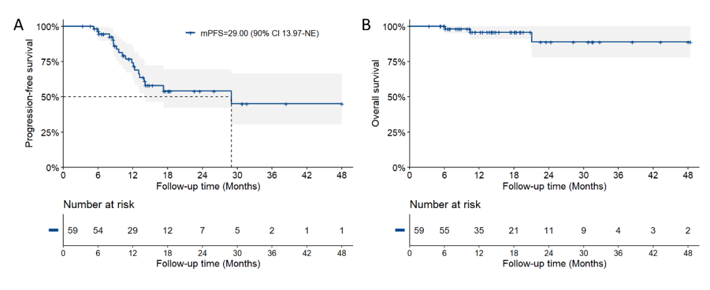The width and height of the screenshot is (710, 290).
Task: Select risk count 29 in panel A
Action: point(132,230)
